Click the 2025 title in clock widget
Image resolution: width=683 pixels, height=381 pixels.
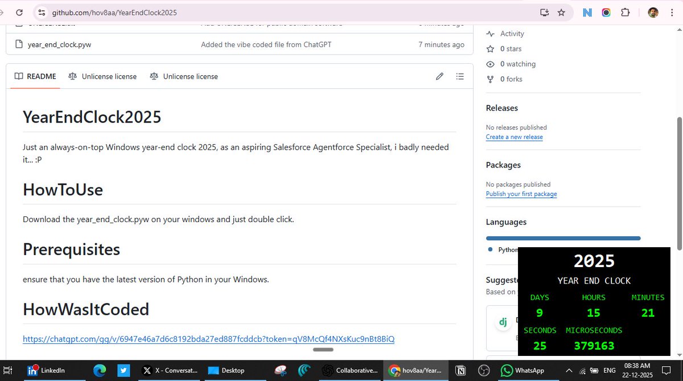click(x=594, y=261)
